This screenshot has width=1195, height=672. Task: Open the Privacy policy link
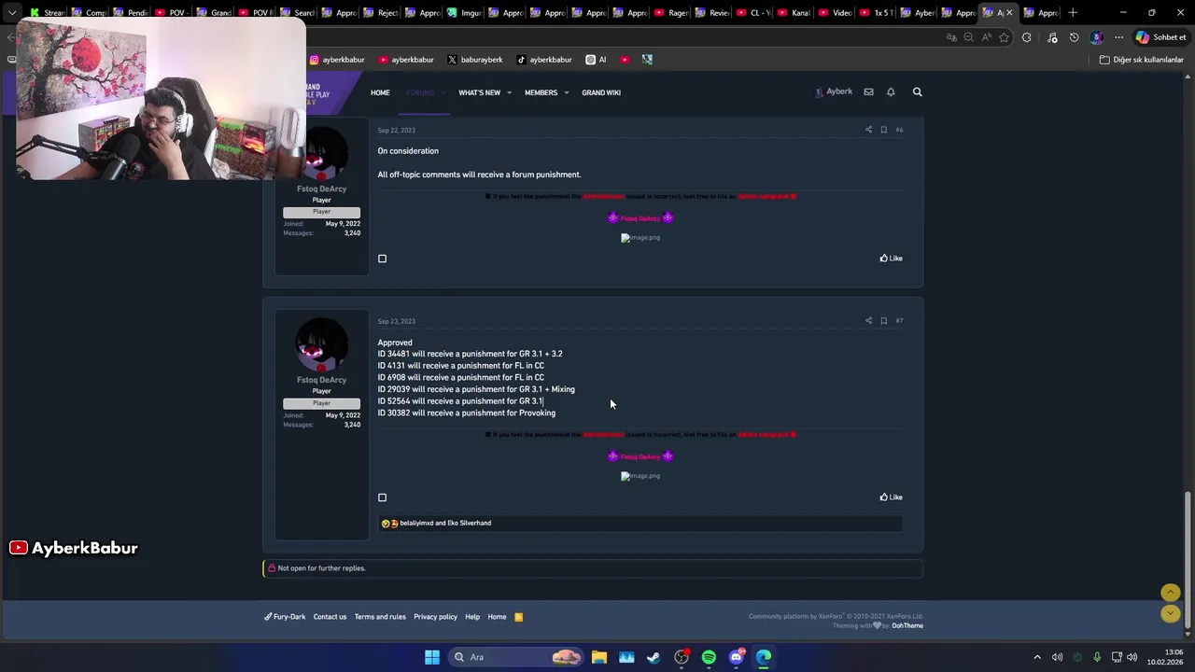pos(435,617)
